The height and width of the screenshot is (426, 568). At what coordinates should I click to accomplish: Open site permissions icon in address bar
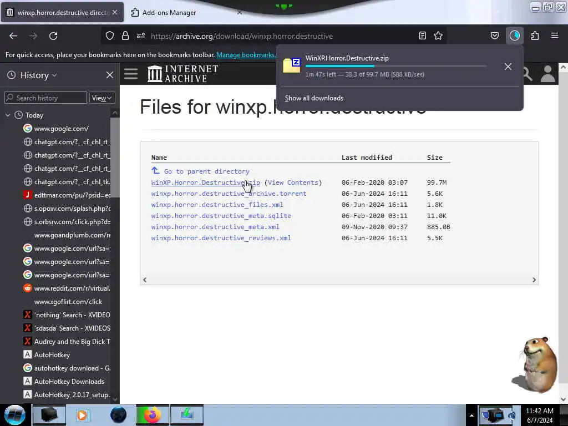coord(141,35)
